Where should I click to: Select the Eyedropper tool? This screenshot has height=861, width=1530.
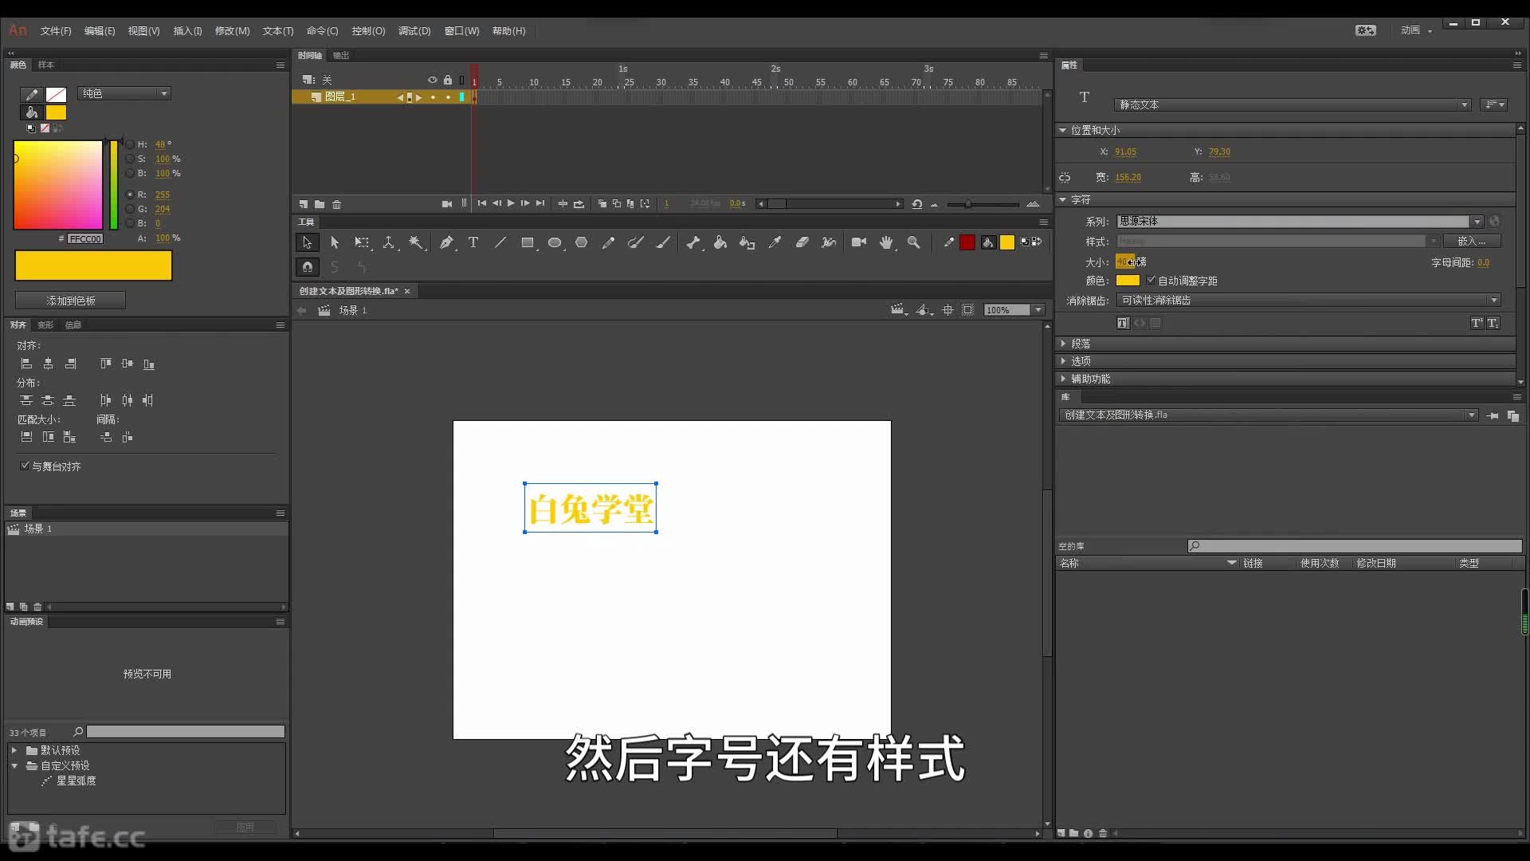click(x=775, y=242)
